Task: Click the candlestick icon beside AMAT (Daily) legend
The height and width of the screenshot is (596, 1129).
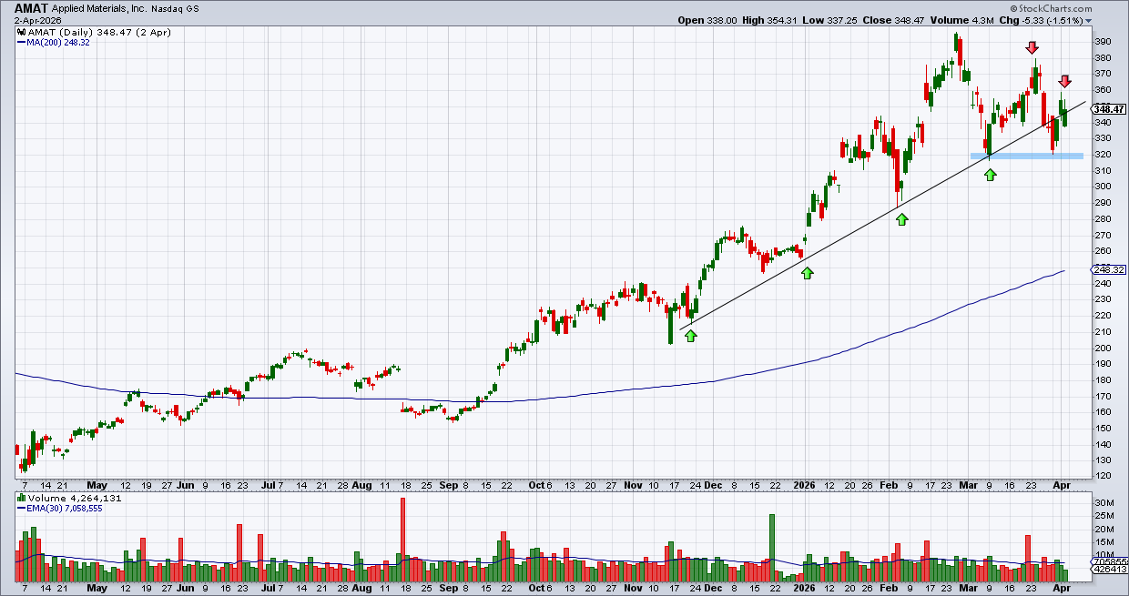Action: (21, 32)
